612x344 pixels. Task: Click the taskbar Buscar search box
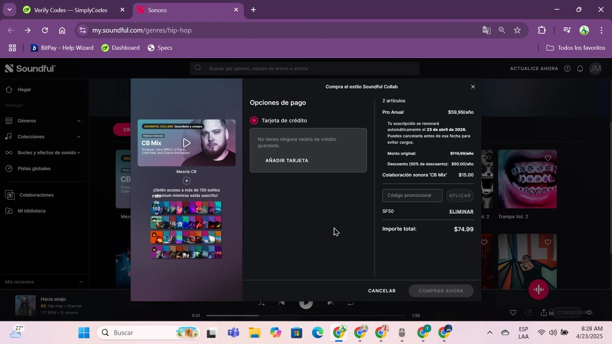pos(149,333)
